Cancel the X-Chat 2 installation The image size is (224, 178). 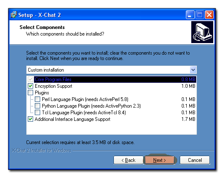click(x=195, y=160)
